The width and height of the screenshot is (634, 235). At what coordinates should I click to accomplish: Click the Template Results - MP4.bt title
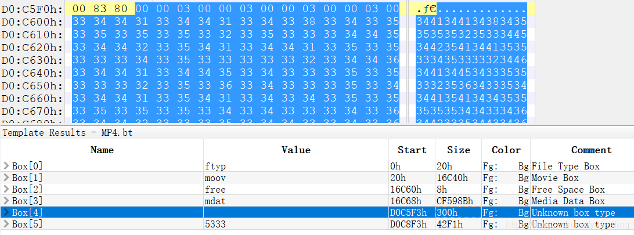click(x=67, y=132)
